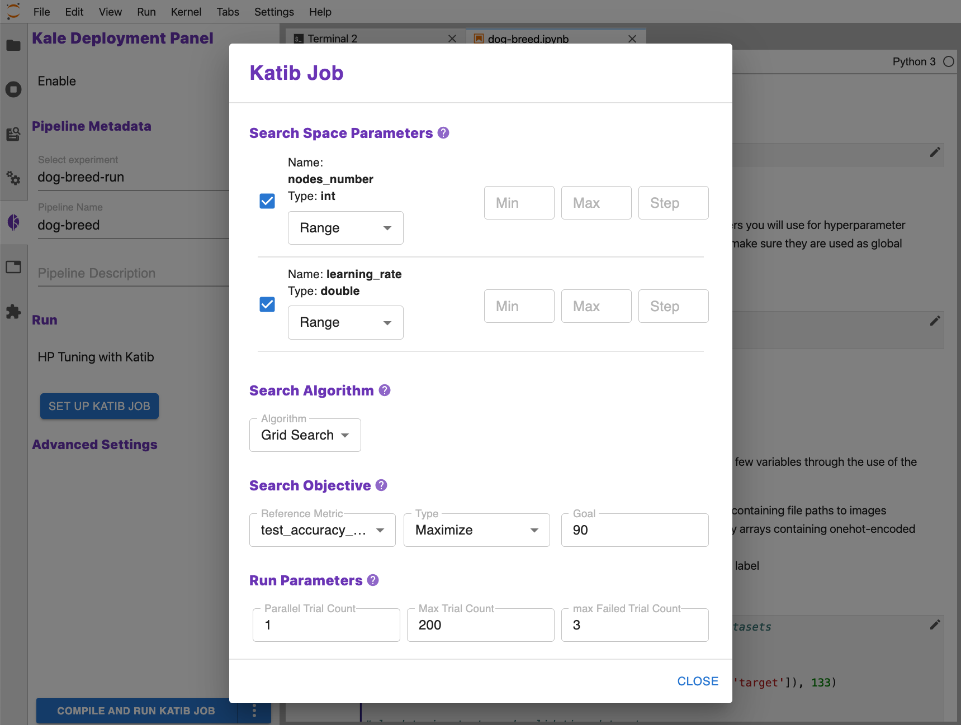Viewport: 961px width, 725px height.
Task: Open Range dropdown for learning_rate
Action: pos(345,322)
